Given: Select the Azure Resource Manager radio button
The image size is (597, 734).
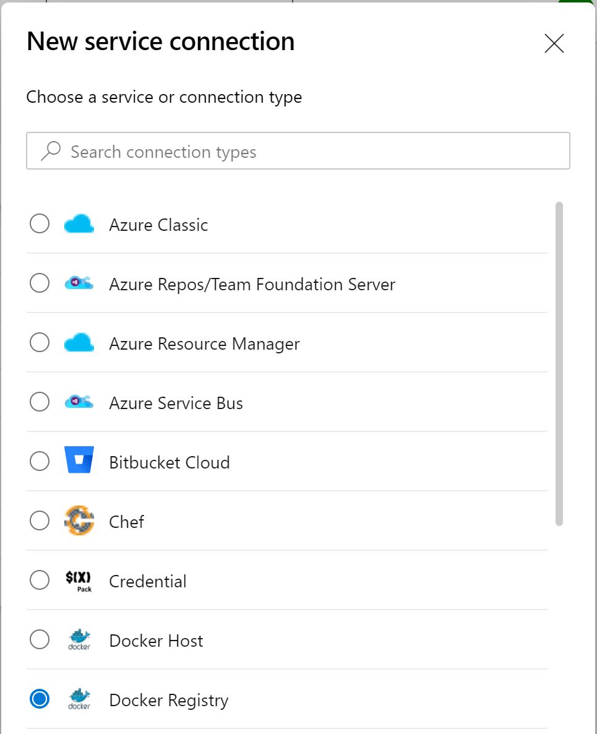Looking at the screenshot, I should 40,343.
